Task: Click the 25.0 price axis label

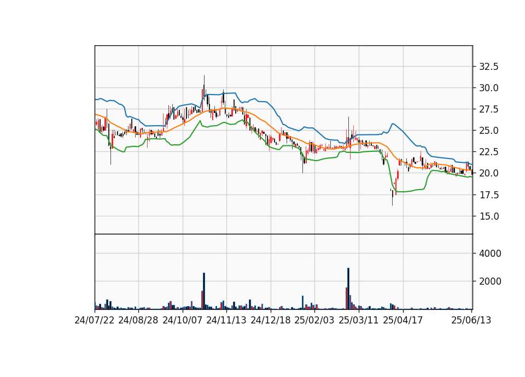Action: (489, 131)
